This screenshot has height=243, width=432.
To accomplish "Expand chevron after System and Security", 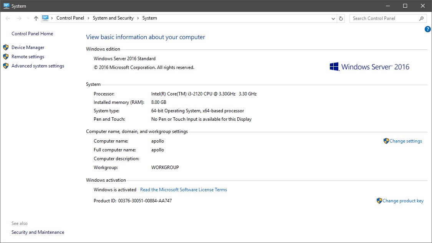I will pos(138,18).
